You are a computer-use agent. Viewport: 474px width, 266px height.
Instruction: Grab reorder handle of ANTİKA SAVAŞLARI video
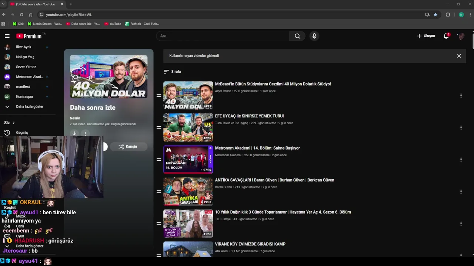pyautogui.click(x=159, y=192)
